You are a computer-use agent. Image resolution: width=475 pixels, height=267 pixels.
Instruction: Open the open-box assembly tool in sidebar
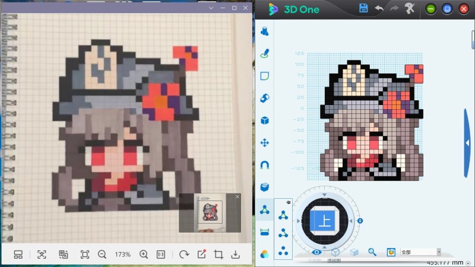pyautogui.click(x=264, y=187)
